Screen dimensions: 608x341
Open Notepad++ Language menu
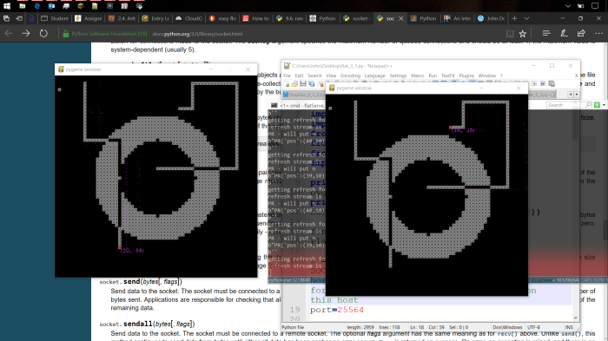[374, 75]
